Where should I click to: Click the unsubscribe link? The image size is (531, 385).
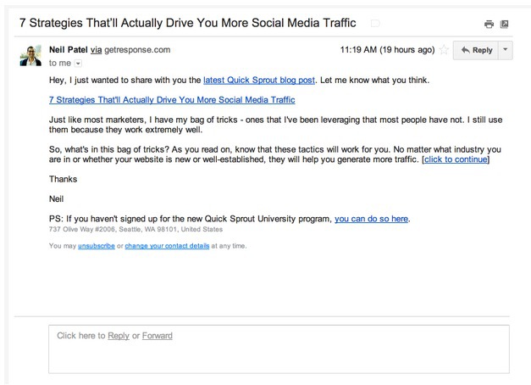point(97,246)
